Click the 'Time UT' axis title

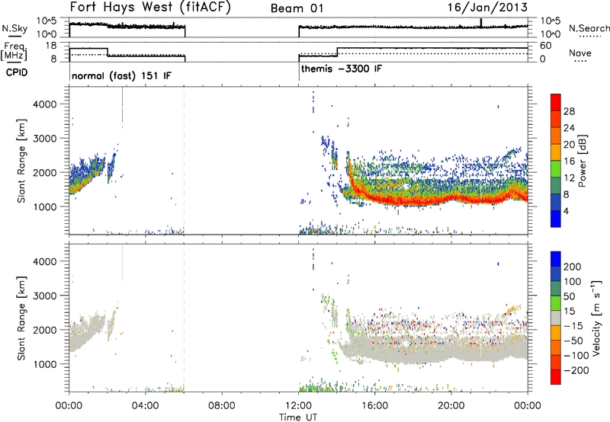pyautogui.click(x=298, y=417)
